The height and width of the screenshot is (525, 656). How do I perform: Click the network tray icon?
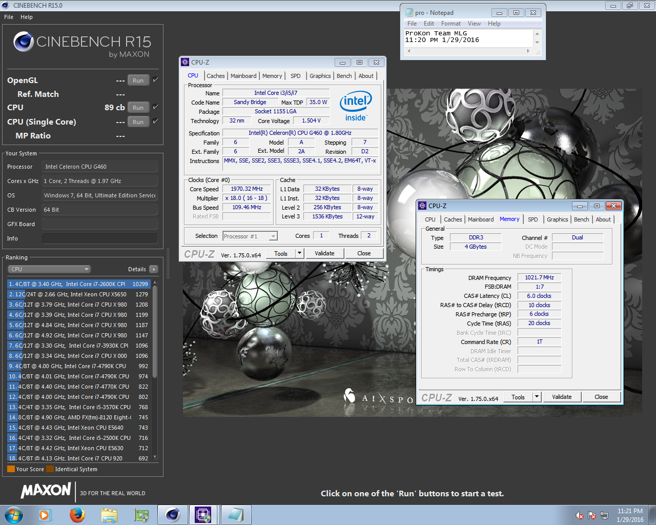coord(604,515)
